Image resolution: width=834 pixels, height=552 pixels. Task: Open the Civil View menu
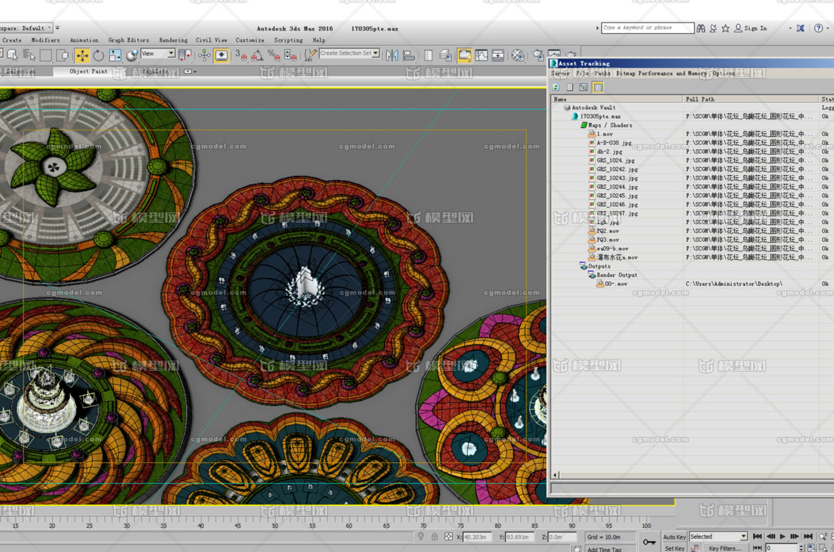[211, 40]
